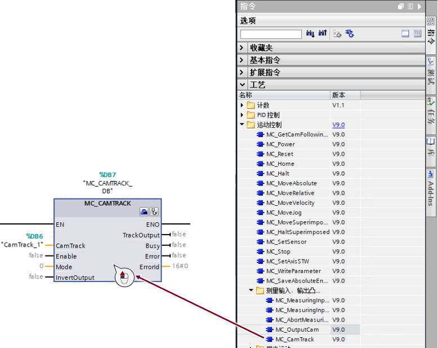The width and height of the screenshot is (438, 348).
Task: Click the configuration icon on MC_CAMTRACK block
Action: 144,212
